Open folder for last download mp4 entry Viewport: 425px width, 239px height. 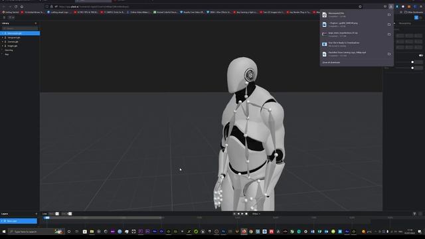click(389, 54)
